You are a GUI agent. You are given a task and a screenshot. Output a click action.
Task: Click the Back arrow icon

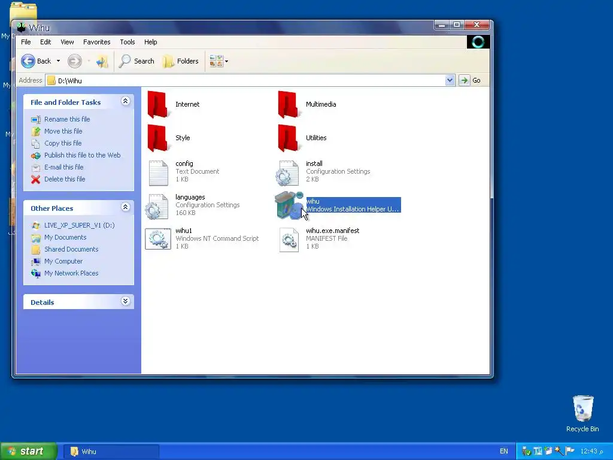tap(28, 61)
